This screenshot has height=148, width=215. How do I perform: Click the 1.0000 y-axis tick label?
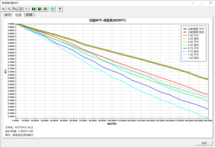pos(11,24)
